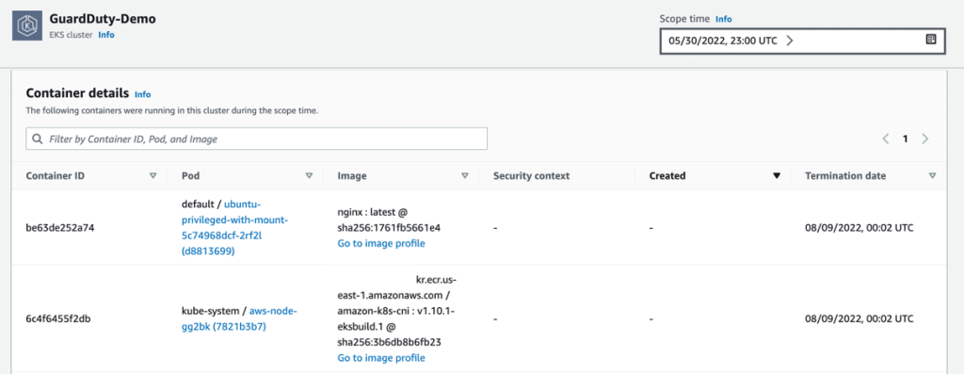Go to next page arrow in pagination

point(924,139)
